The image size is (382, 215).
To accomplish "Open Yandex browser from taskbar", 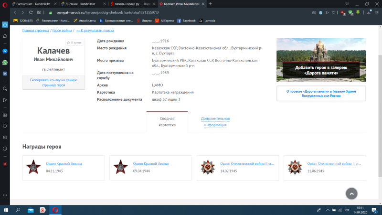I will pyautogui.click(x=43, y=210).
